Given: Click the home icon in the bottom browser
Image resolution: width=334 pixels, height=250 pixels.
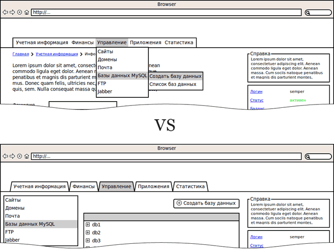Looking at the screenshot, I should (27, 156).
